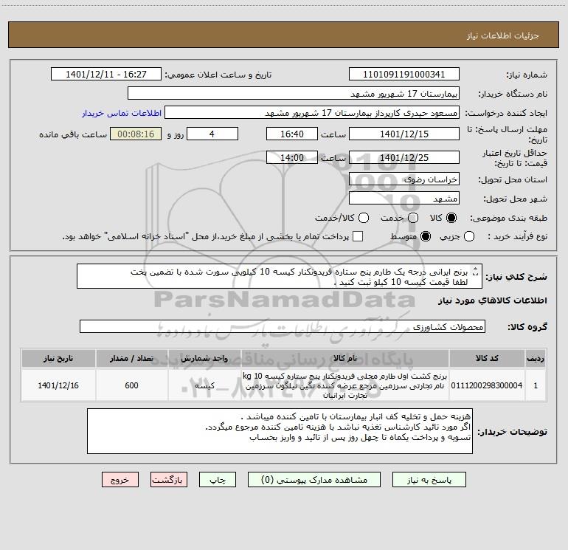Click the price validity time 14:00
The image size is (568, 550).
(x=292, y=157)
